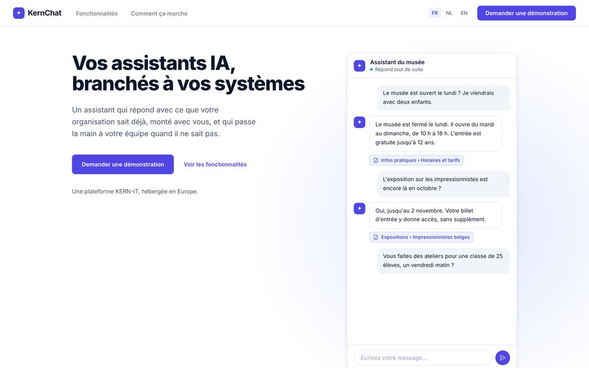Switch language to EN
The image size is (589, 368).
(x=464, y=13)
